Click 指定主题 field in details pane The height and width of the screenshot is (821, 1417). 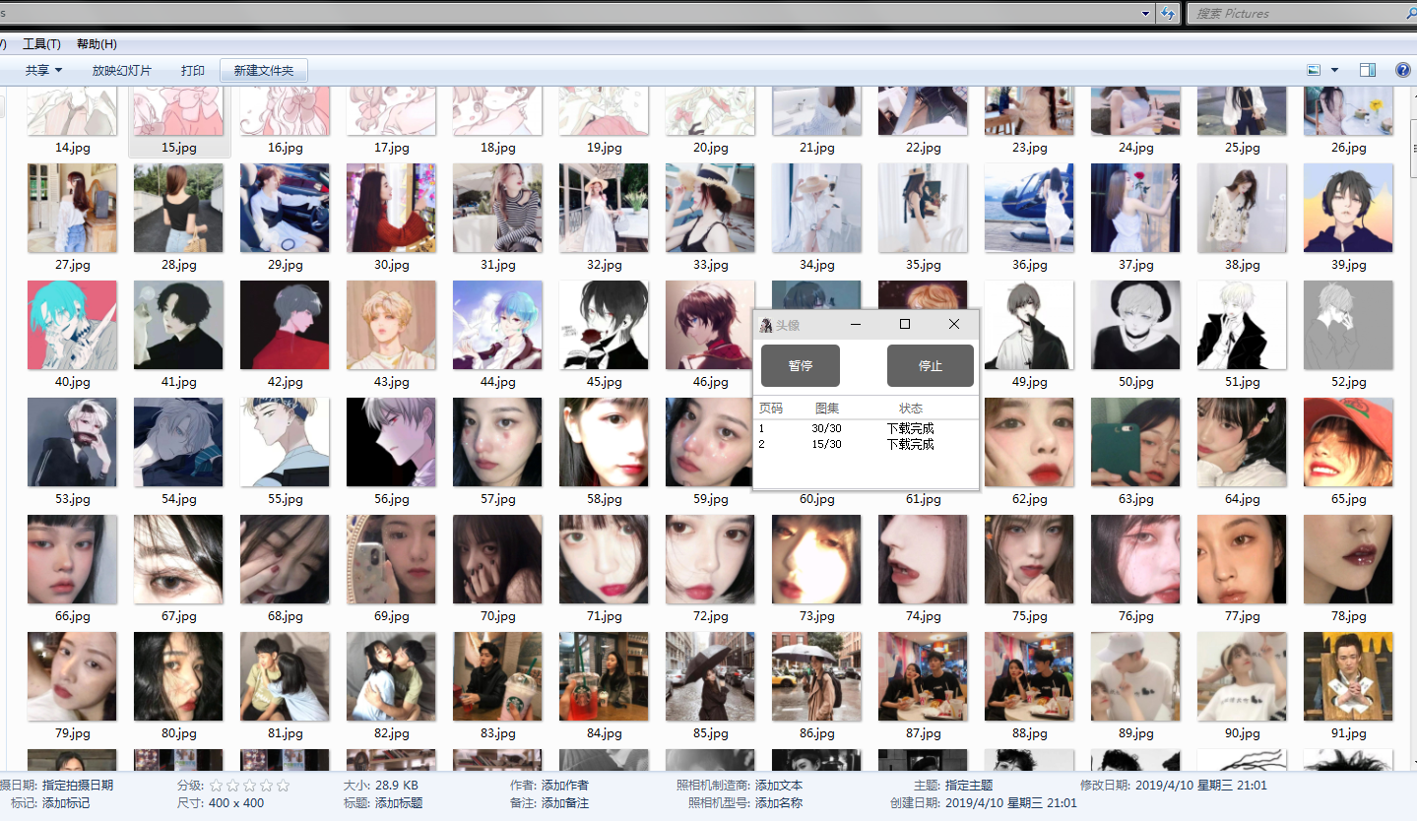(x=969, y=786)
